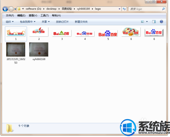Click the change view icon
This screenshot has height=137, width=170.
[143, 21]
